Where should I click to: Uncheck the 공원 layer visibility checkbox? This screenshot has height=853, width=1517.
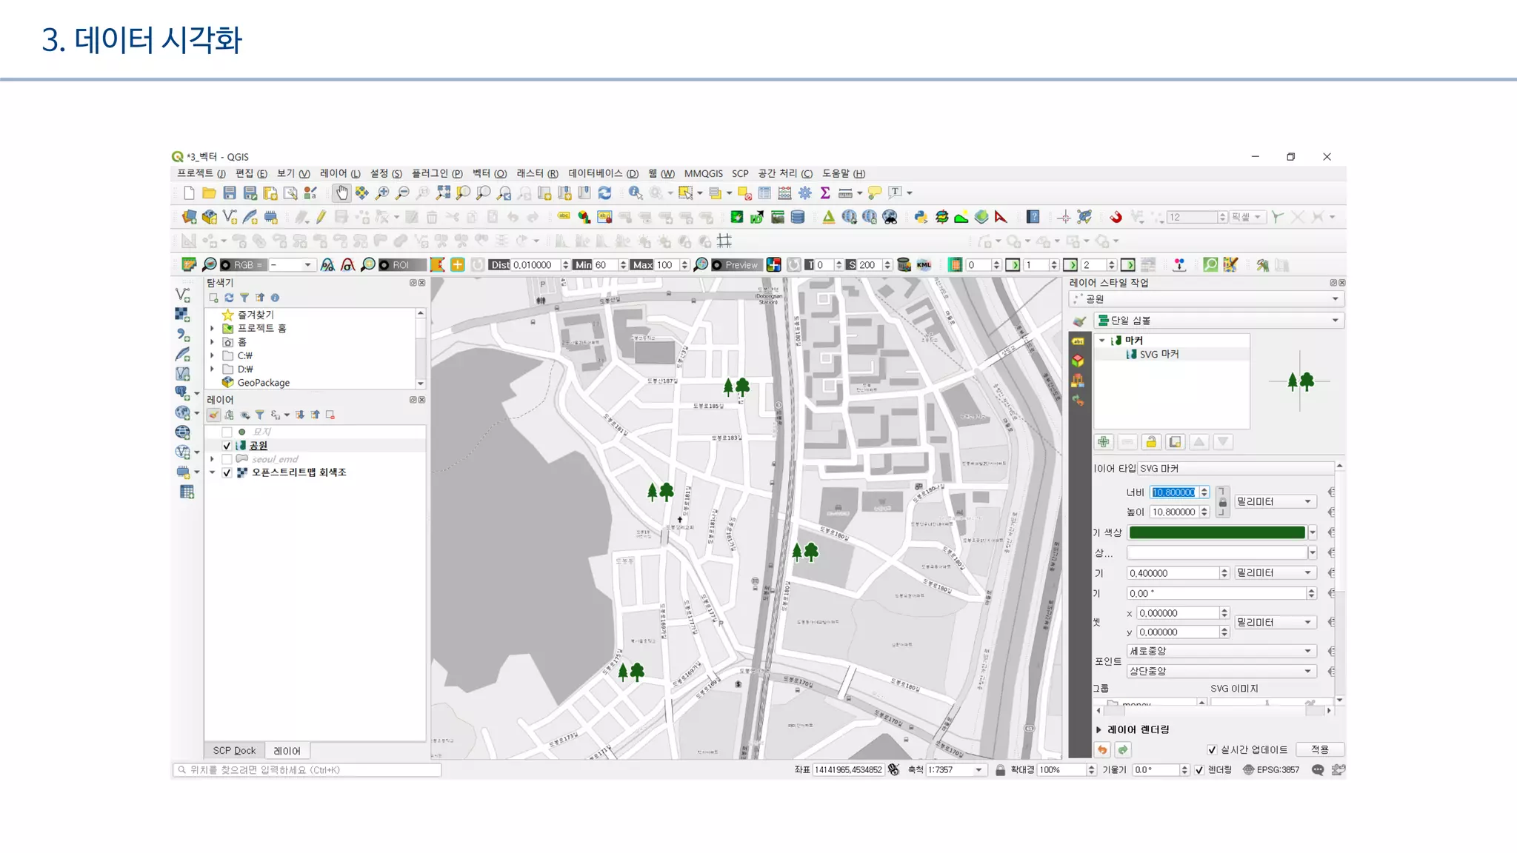227,446
